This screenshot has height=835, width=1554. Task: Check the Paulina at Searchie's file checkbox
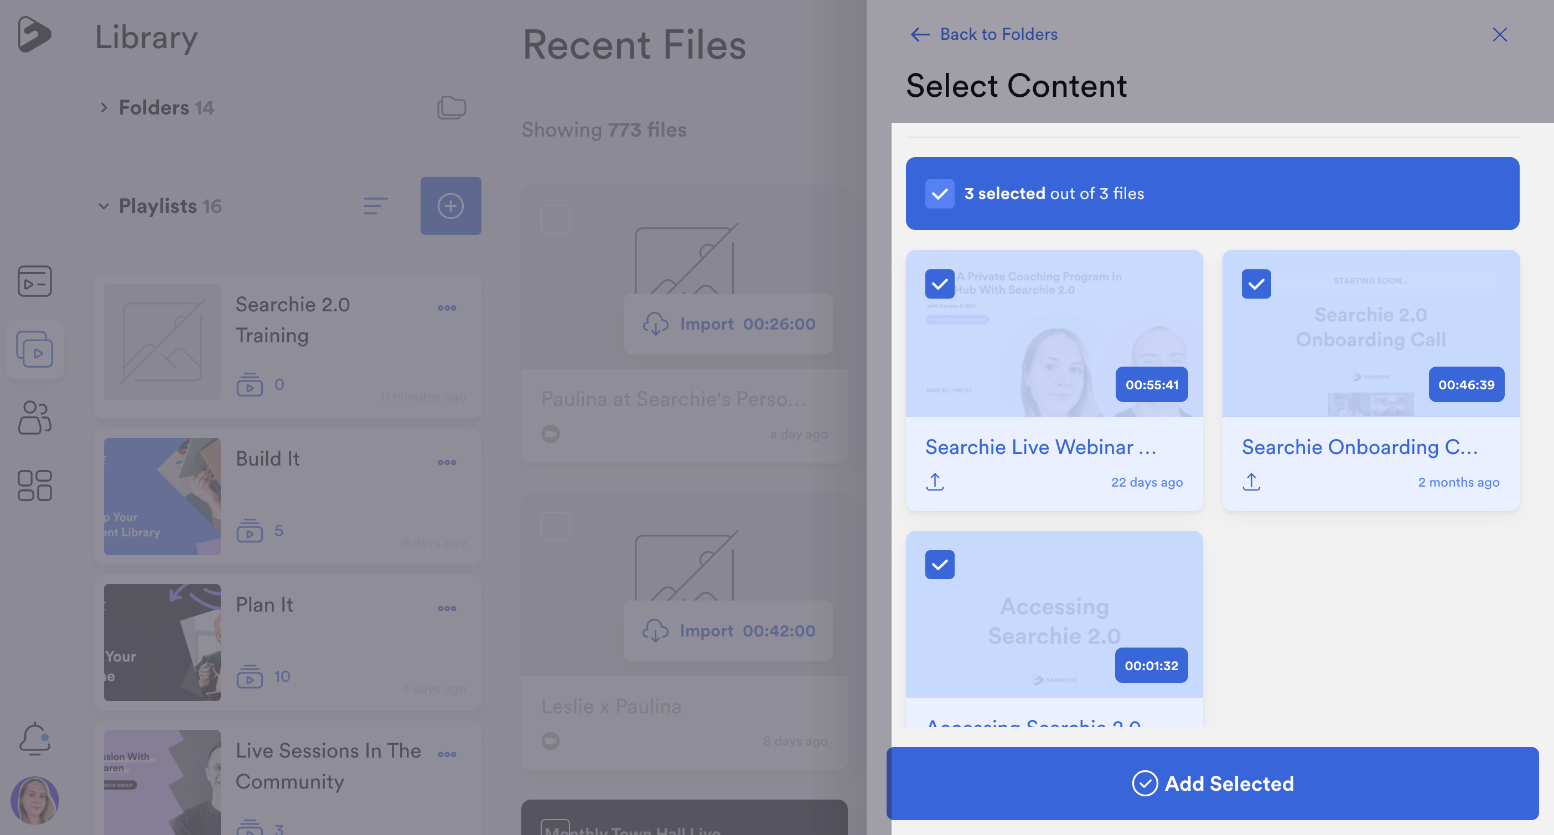coord(555,220)
